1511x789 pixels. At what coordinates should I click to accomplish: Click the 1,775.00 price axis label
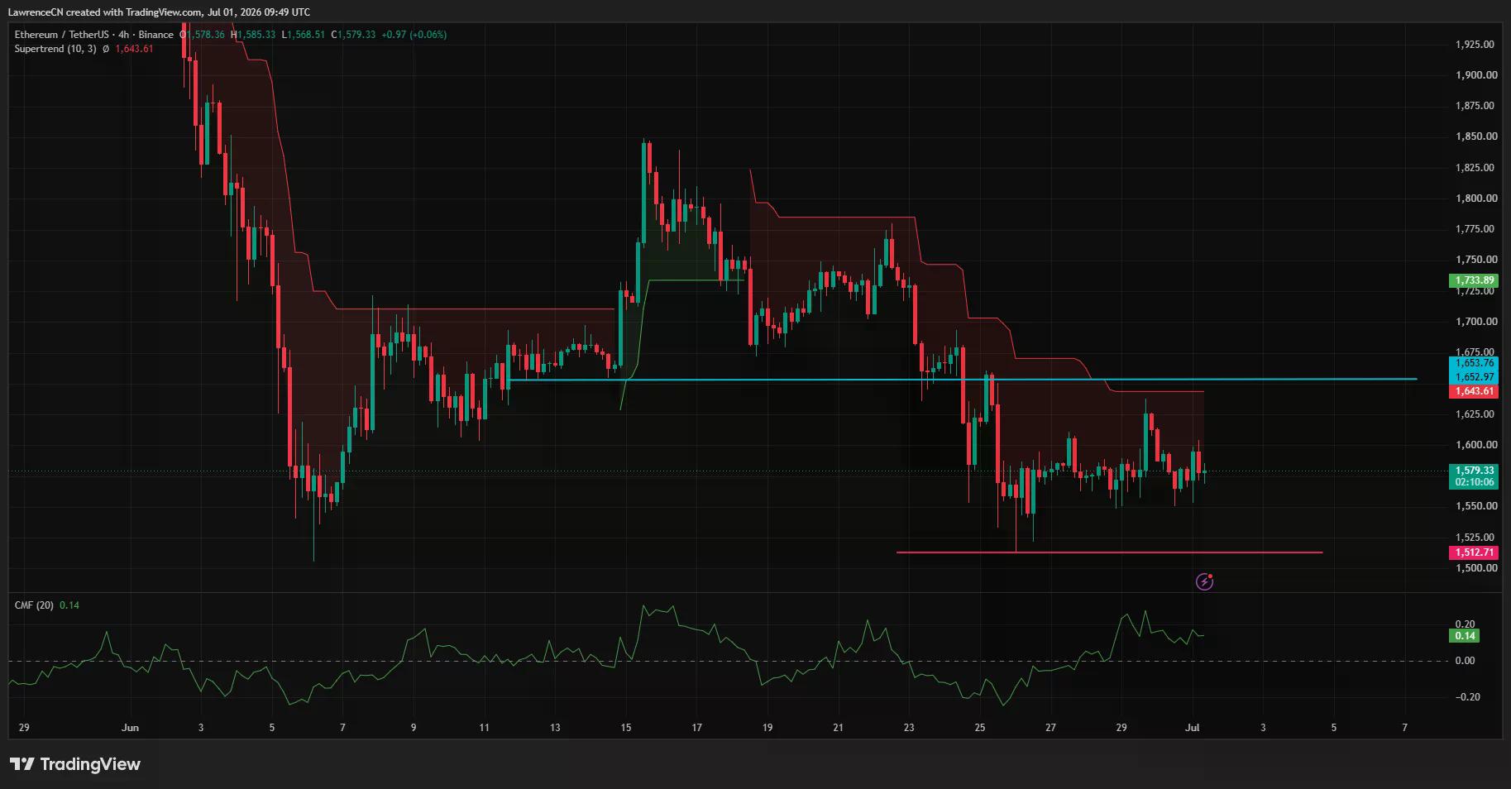1476,229
